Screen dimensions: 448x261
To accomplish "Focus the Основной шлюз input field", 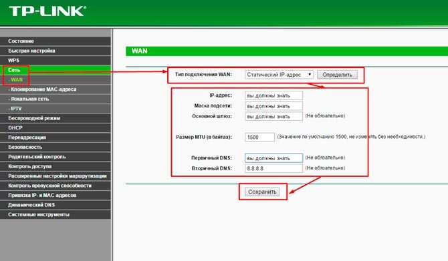I will (x=273, y=116).
